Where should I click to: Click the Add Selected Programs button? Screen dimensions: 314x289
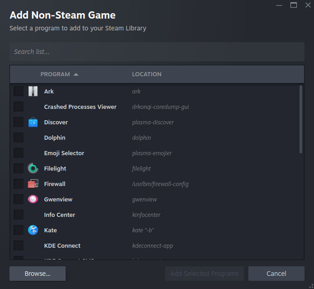pos(204,274)
